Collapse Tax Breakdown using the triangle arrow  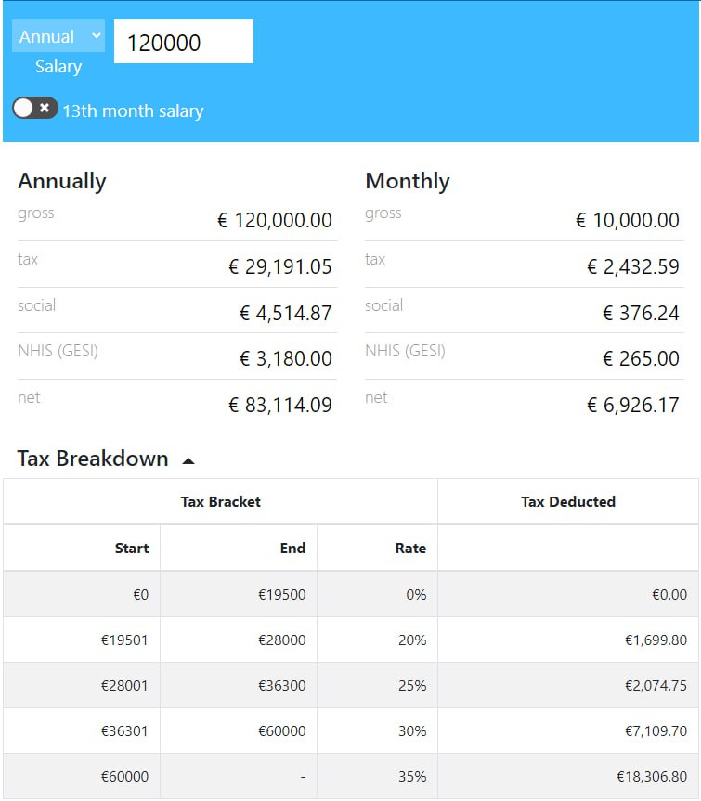click(188, 459)
